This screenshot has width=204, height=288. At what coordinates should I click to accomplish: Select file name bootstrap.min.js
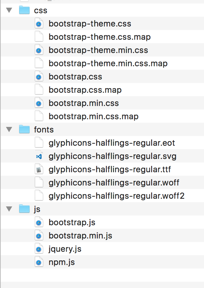click(x=80, y=236)
